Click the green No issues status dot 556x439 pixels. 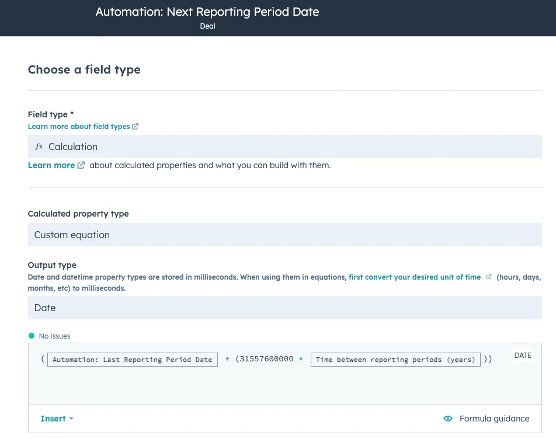tap(32, 336)
